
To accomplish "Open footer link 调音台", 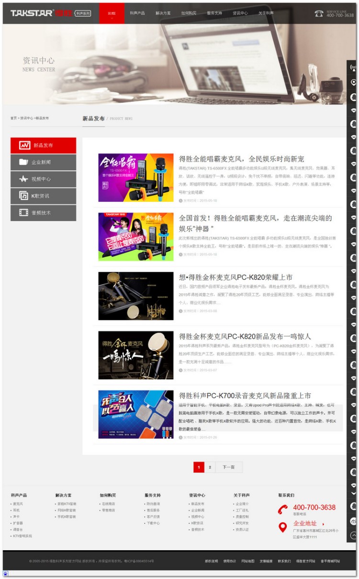I will (x=18, y=530).
